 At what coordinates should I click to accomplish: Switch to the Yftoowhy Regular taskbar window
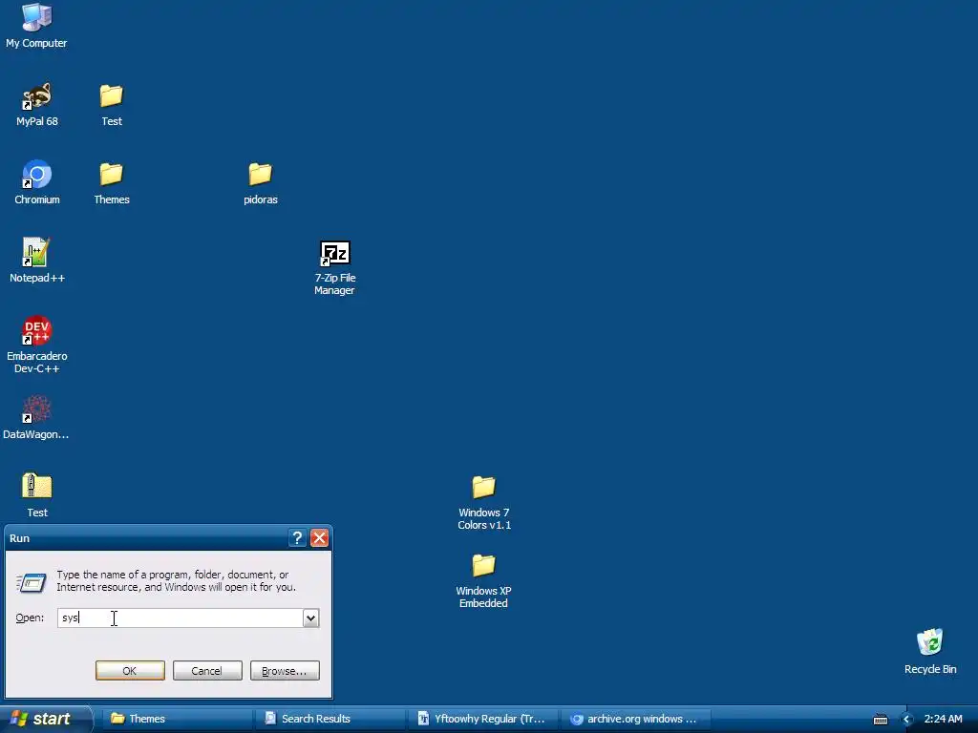pyautogui.click(x=482, y=719)
